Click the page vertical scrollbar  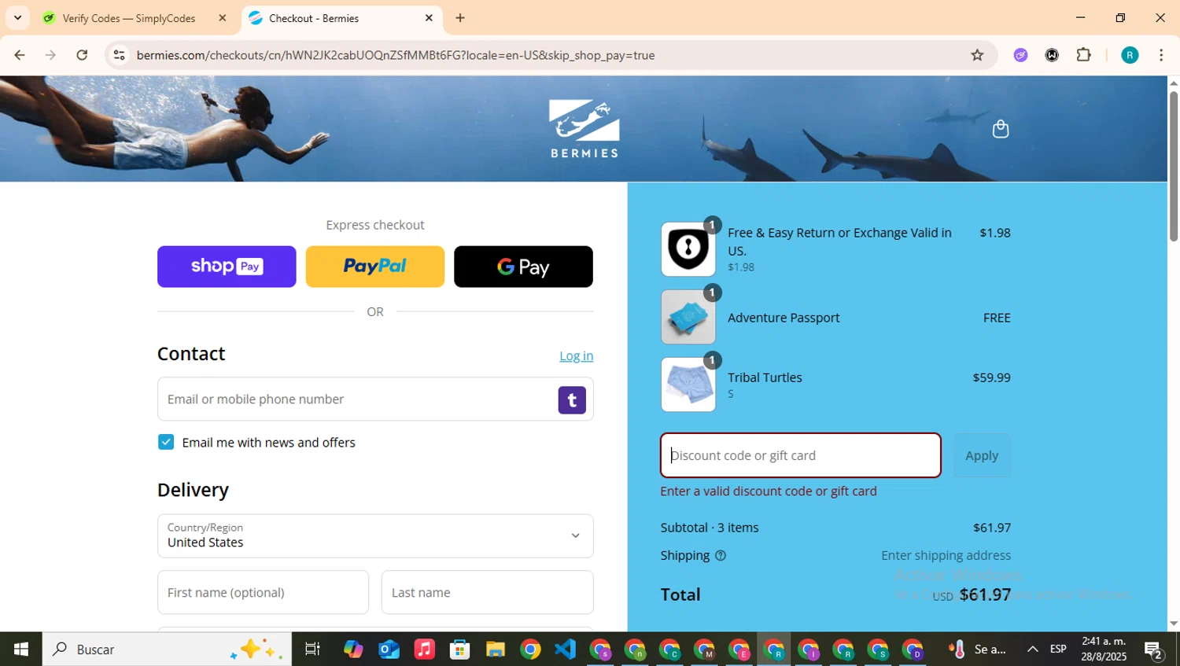point(1174,166)
